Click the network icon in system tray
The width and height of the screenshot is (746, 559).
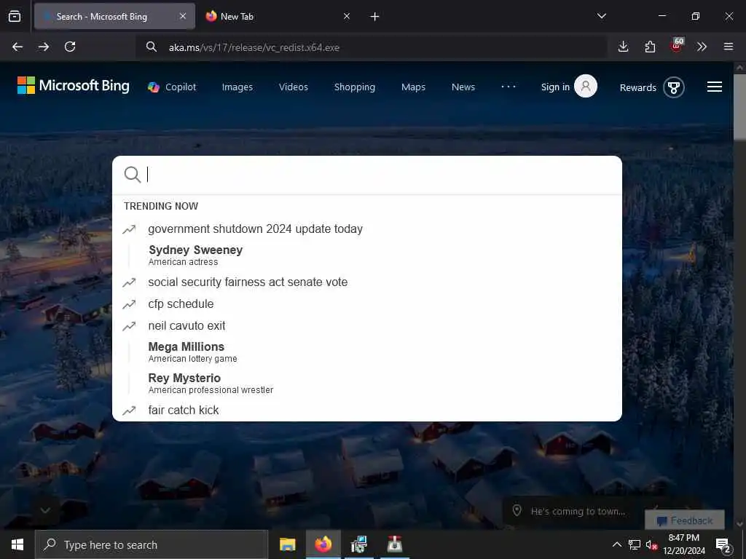click(x=635, y=544)
